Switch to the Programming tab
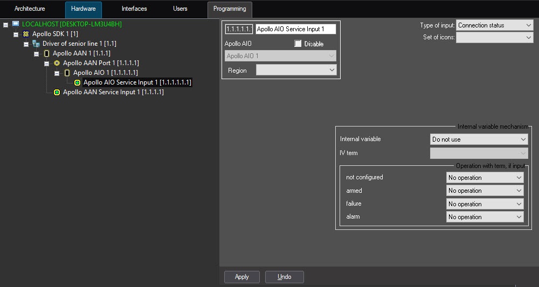This screenshot has height=287, width=539. [230, 9]
